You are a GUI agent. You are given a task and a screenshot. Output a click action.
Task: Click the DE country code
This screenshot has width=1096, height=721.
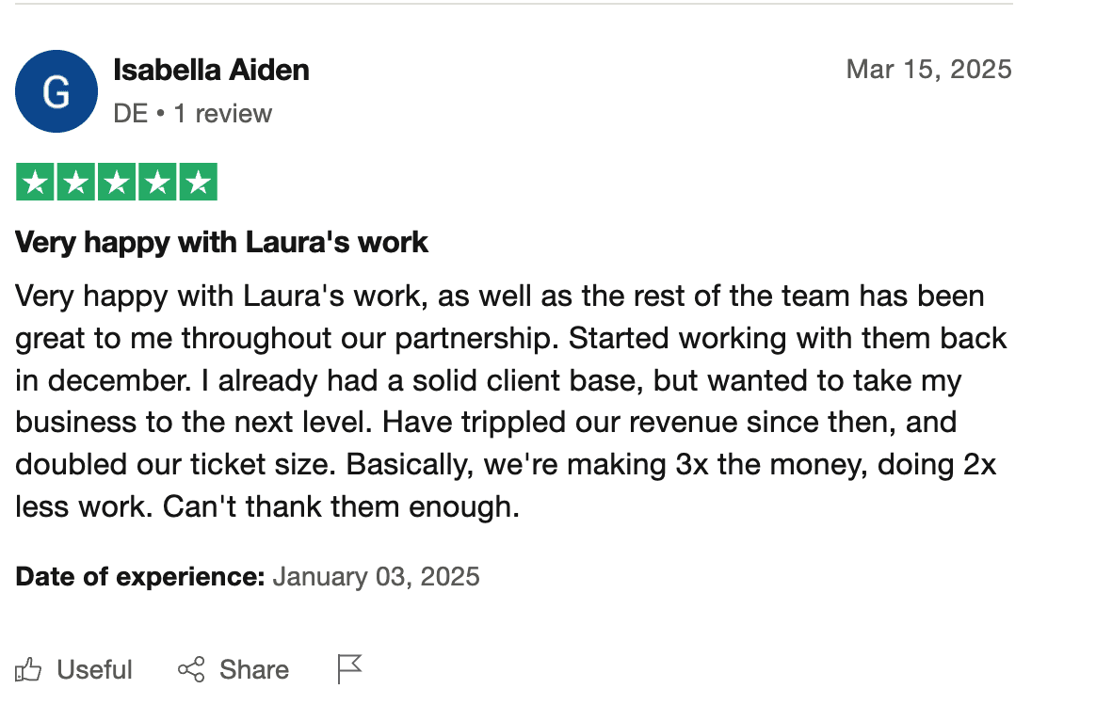click(x=131, y=113)
